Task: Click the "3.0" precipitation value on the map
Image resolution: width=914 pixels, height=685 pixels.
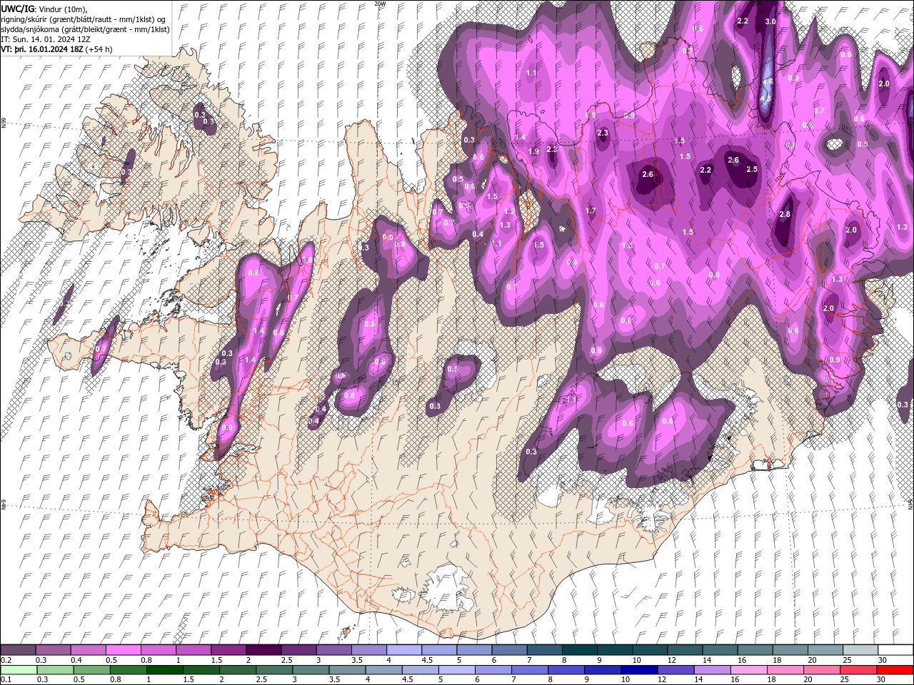Action: point(770,21)
